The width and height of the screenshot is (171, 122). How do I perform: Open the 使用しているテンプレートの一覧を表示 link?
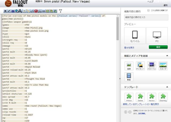click(141, 104)
